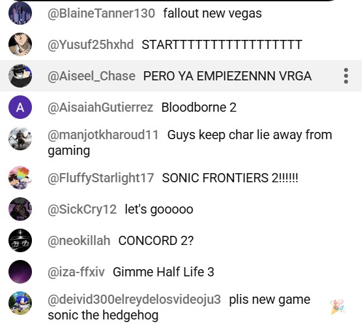
Task: Open iza-ffxiv's purple galaxy avatar
Action: (20, 272)
